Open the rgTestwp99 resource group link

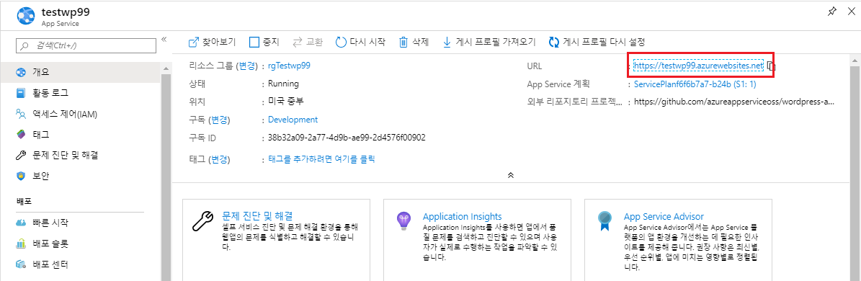pos(289,66)
